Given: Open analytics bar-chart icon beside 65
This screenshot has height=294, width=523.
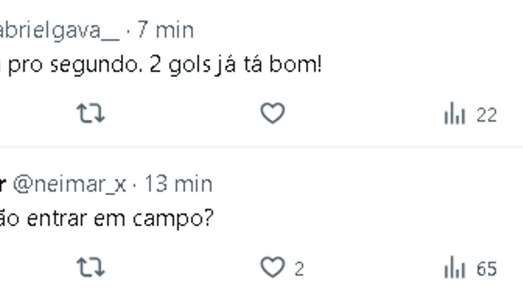Looking at the screenshot, I should [454, 269].
